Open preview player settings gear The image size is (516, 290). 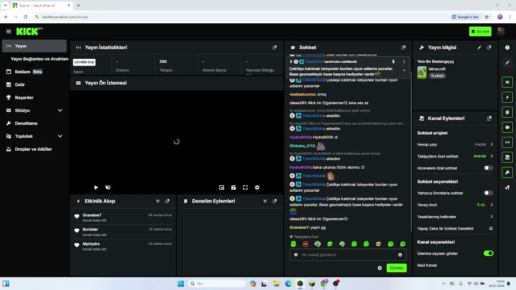point(257,187)
